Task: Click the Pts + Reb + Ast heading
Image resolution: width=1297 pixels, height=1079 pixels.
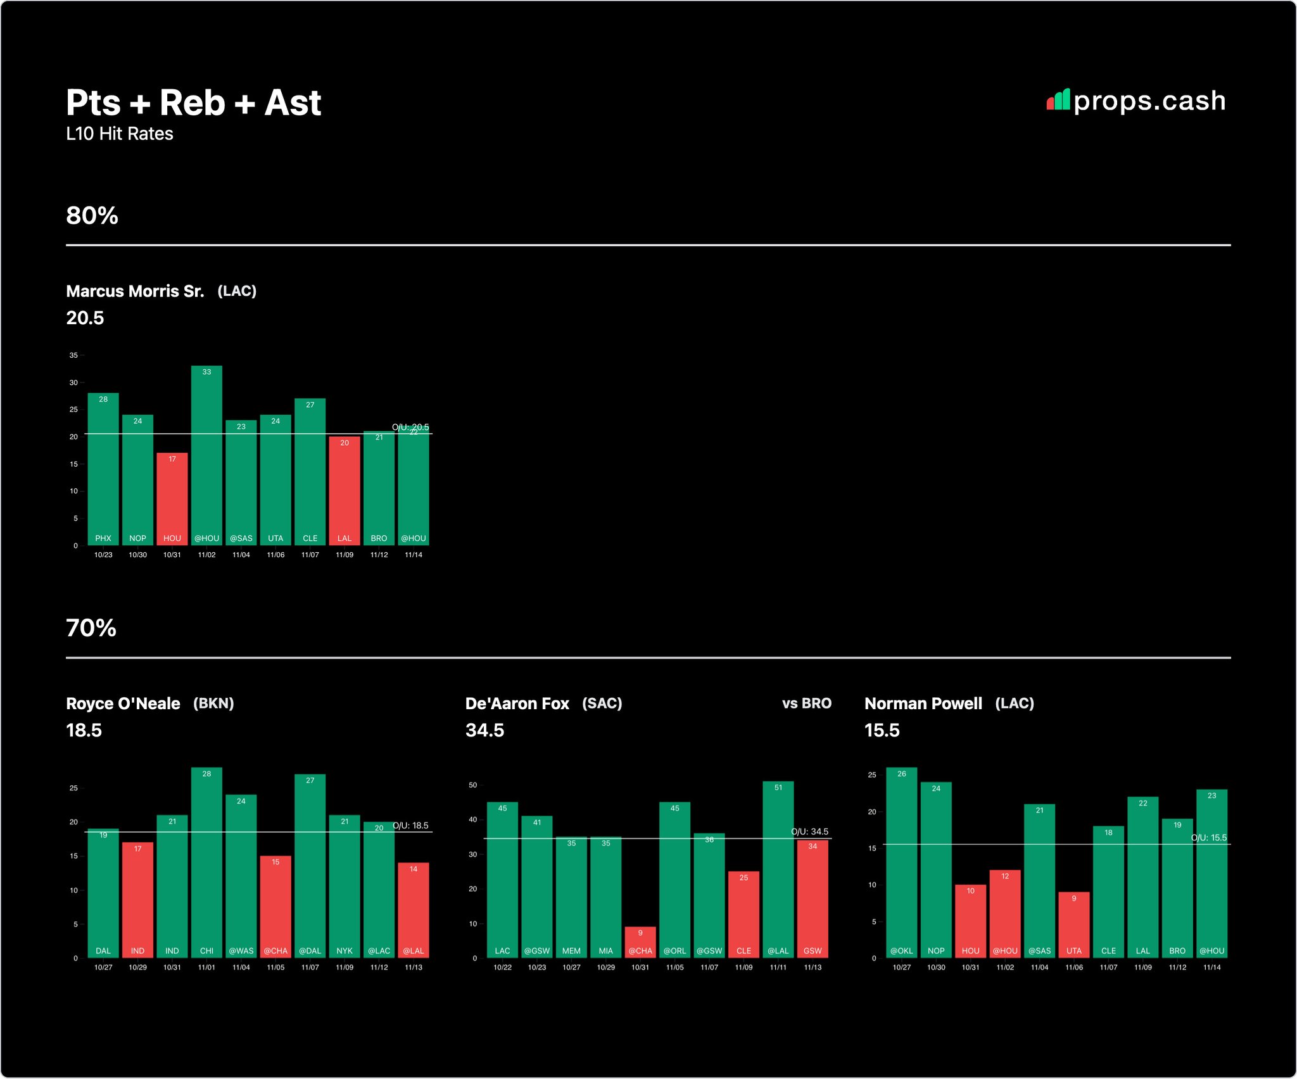Action: point(193,103)
